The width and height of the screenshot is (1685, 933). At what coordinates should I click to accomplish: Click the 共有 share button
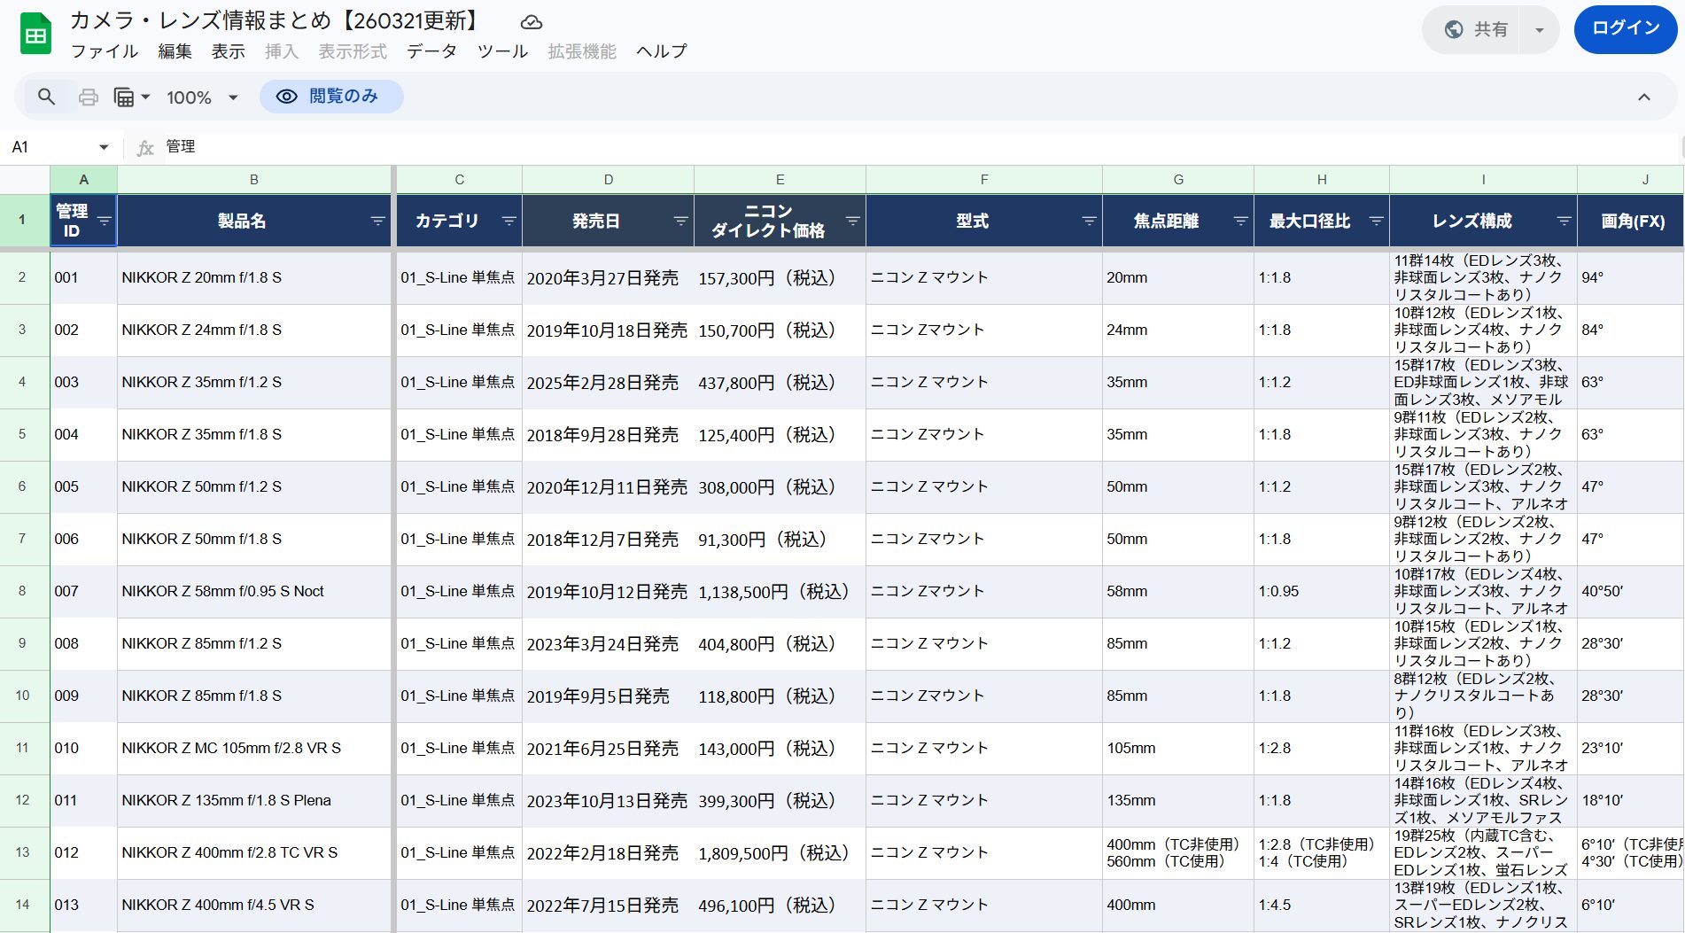(x=1476, y=30)
